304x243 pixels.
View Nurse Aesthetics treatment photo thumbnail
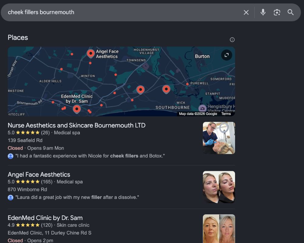pos(219,138)
